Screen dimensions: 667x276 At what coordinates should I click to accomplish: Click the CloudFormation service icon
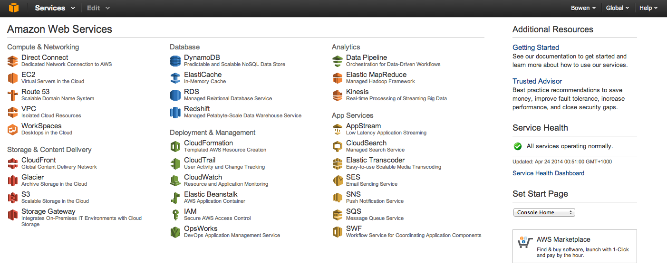175,146
